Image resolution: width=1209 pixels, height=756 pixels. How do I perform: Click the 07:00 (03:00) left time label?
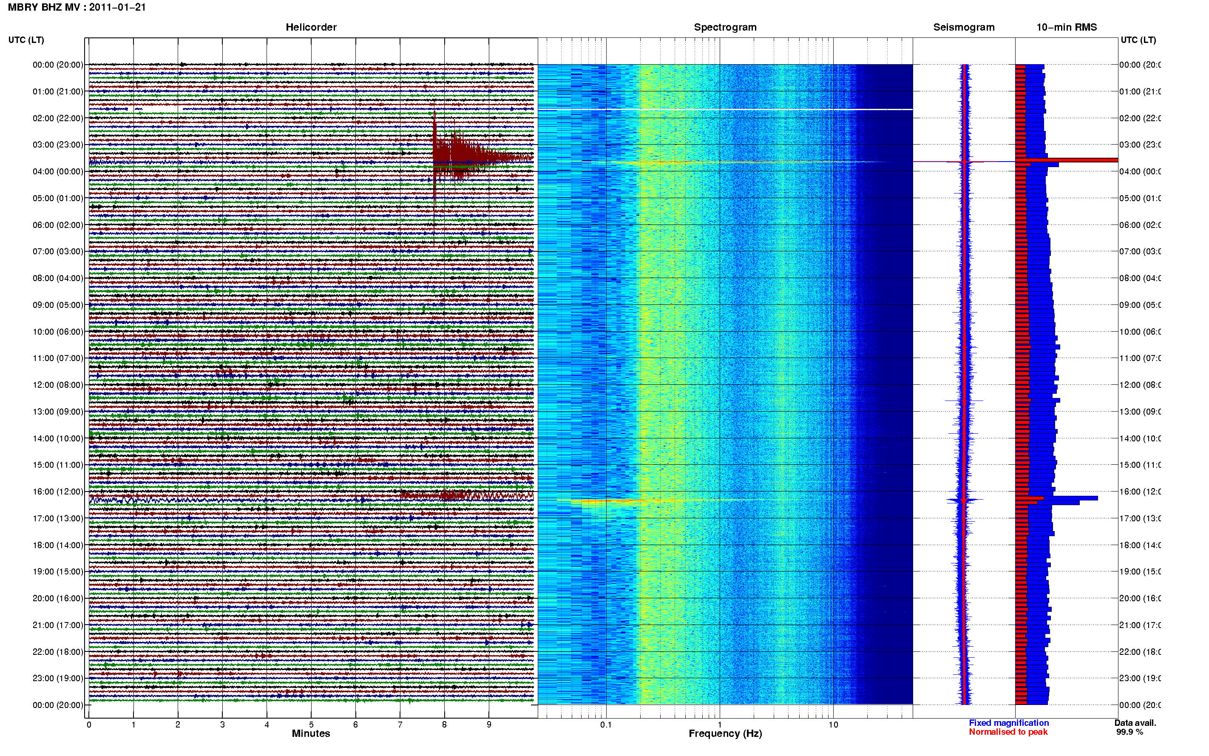[x=58, y=251]
